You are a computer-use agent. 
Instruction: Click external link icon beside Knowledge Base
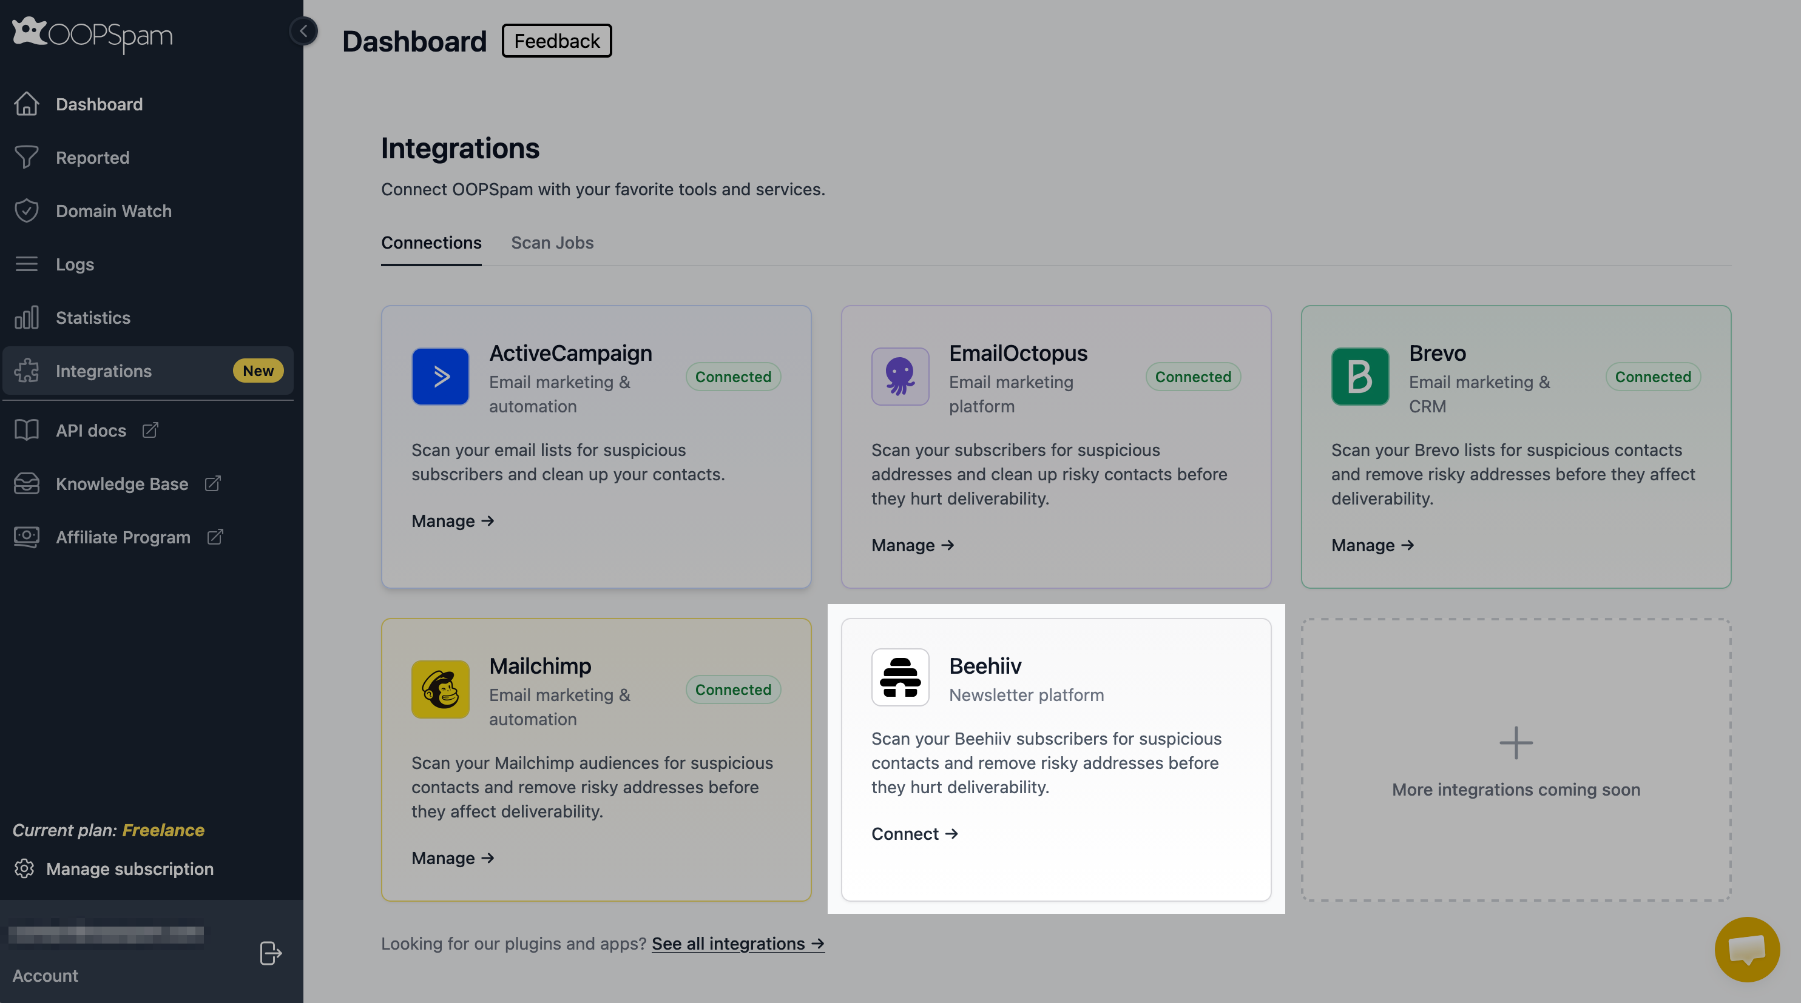point(212,483)
